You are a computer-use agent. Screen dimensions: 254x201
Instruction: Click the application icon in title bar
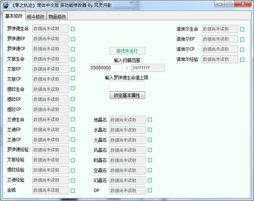6,5
